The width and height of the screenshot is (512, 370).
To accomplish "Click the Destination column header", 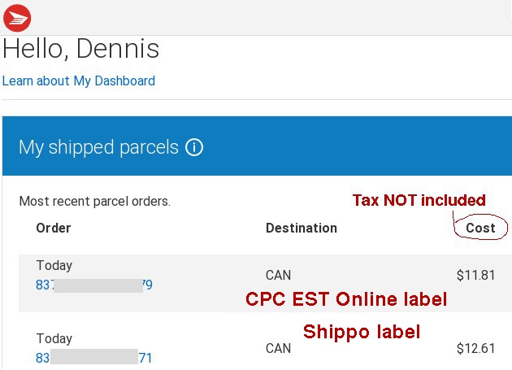I will 302,228.
